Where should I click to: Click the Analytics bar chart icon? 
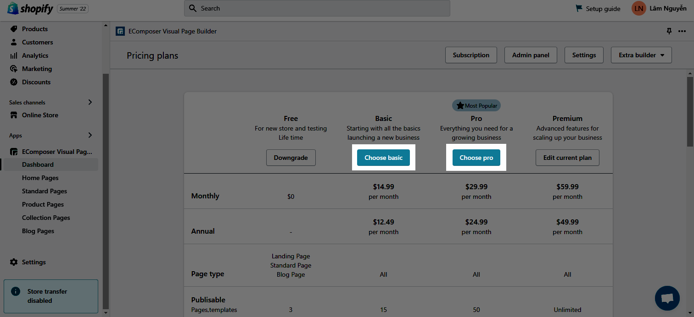14,55
